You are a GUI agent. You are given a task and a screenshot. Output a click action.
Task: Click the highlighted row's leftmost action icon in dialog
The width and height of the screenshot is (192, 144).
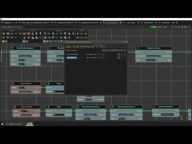click(x=119, y=58)
